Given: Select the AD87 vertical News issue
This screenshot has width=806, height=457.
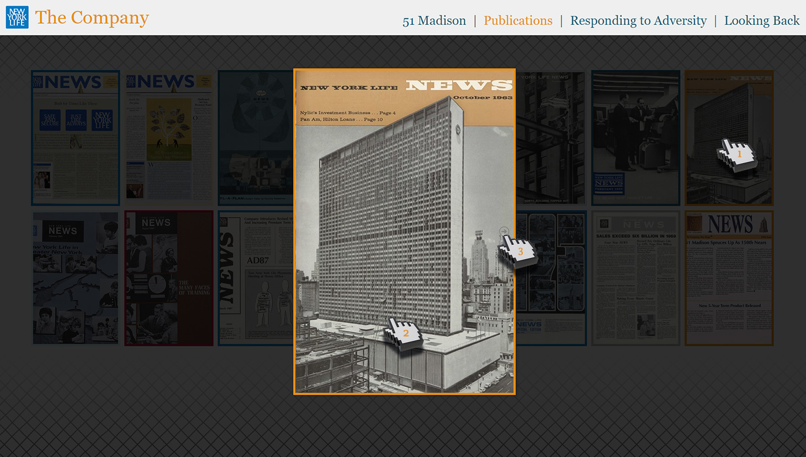Looking at the screenshot, I should (255, 278).
